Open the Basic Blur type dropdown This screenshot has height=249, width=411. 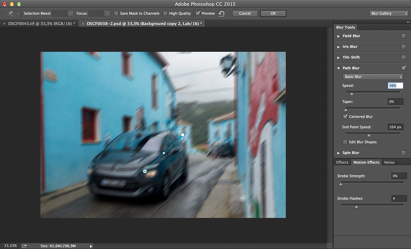373,77
